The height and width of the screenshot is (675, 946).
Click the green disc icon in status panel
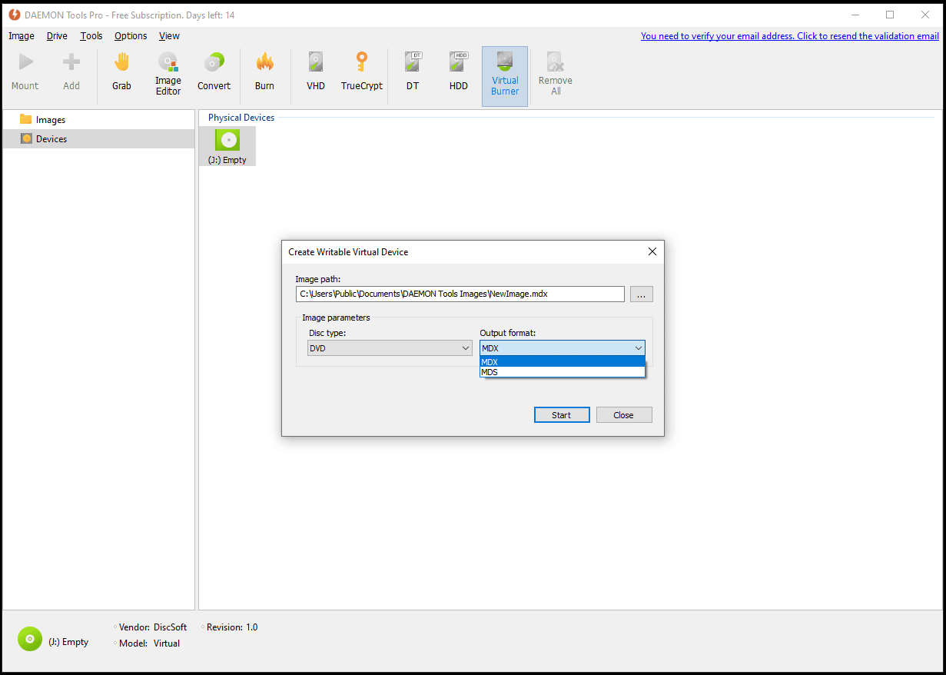[30, 638]
